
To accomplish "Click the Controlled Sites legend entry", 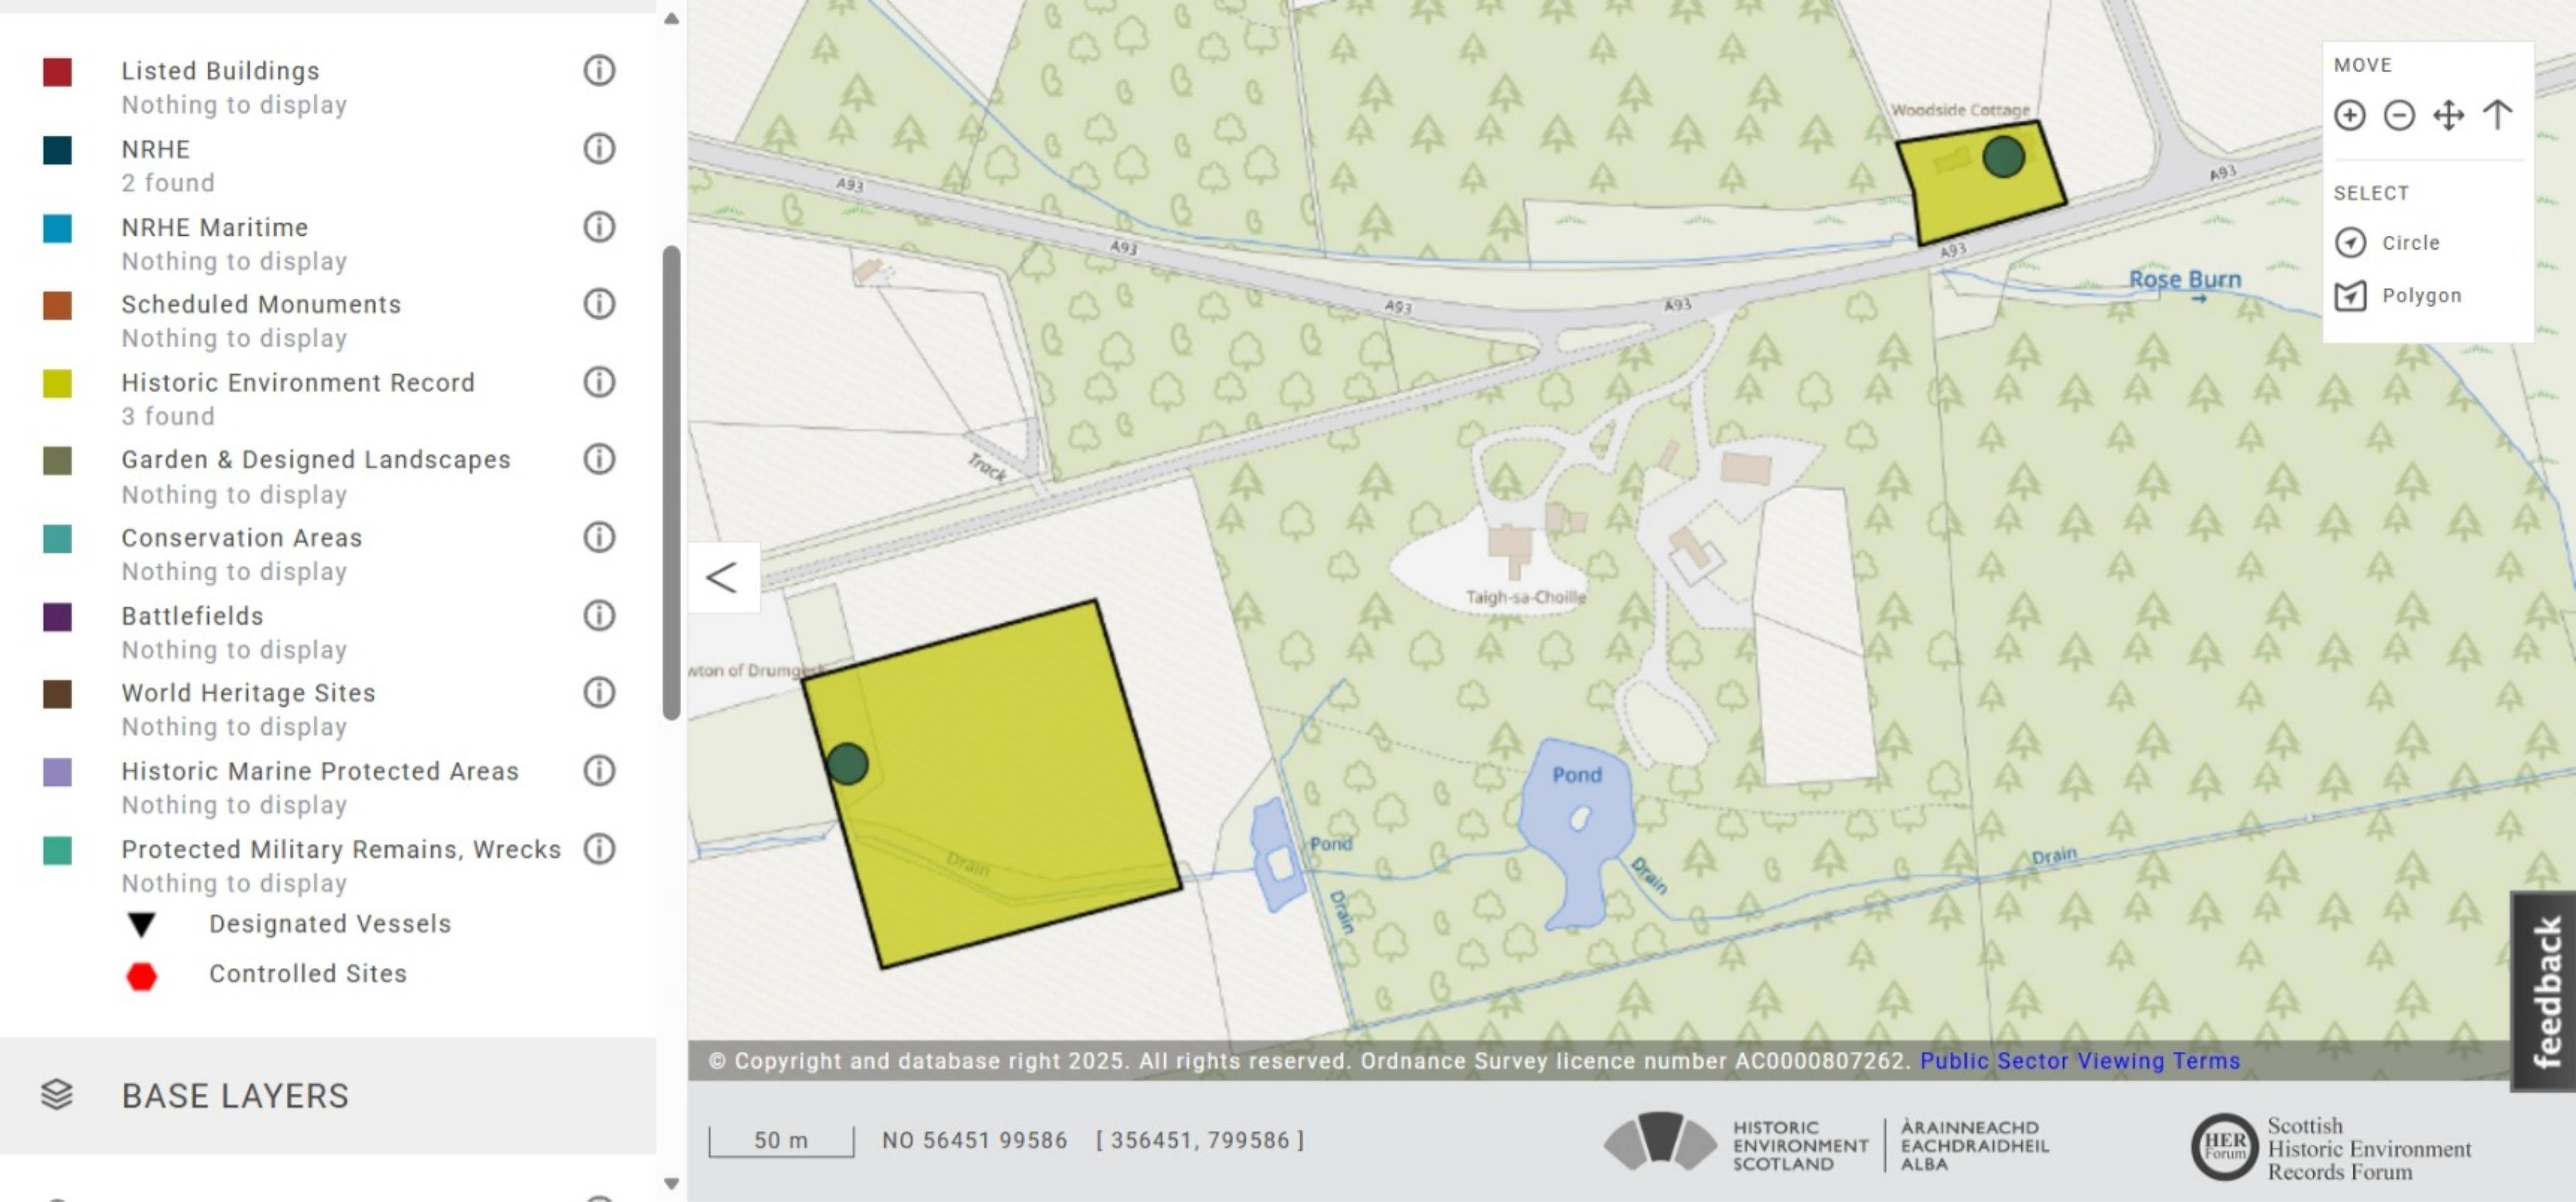I will pos(266,974).
